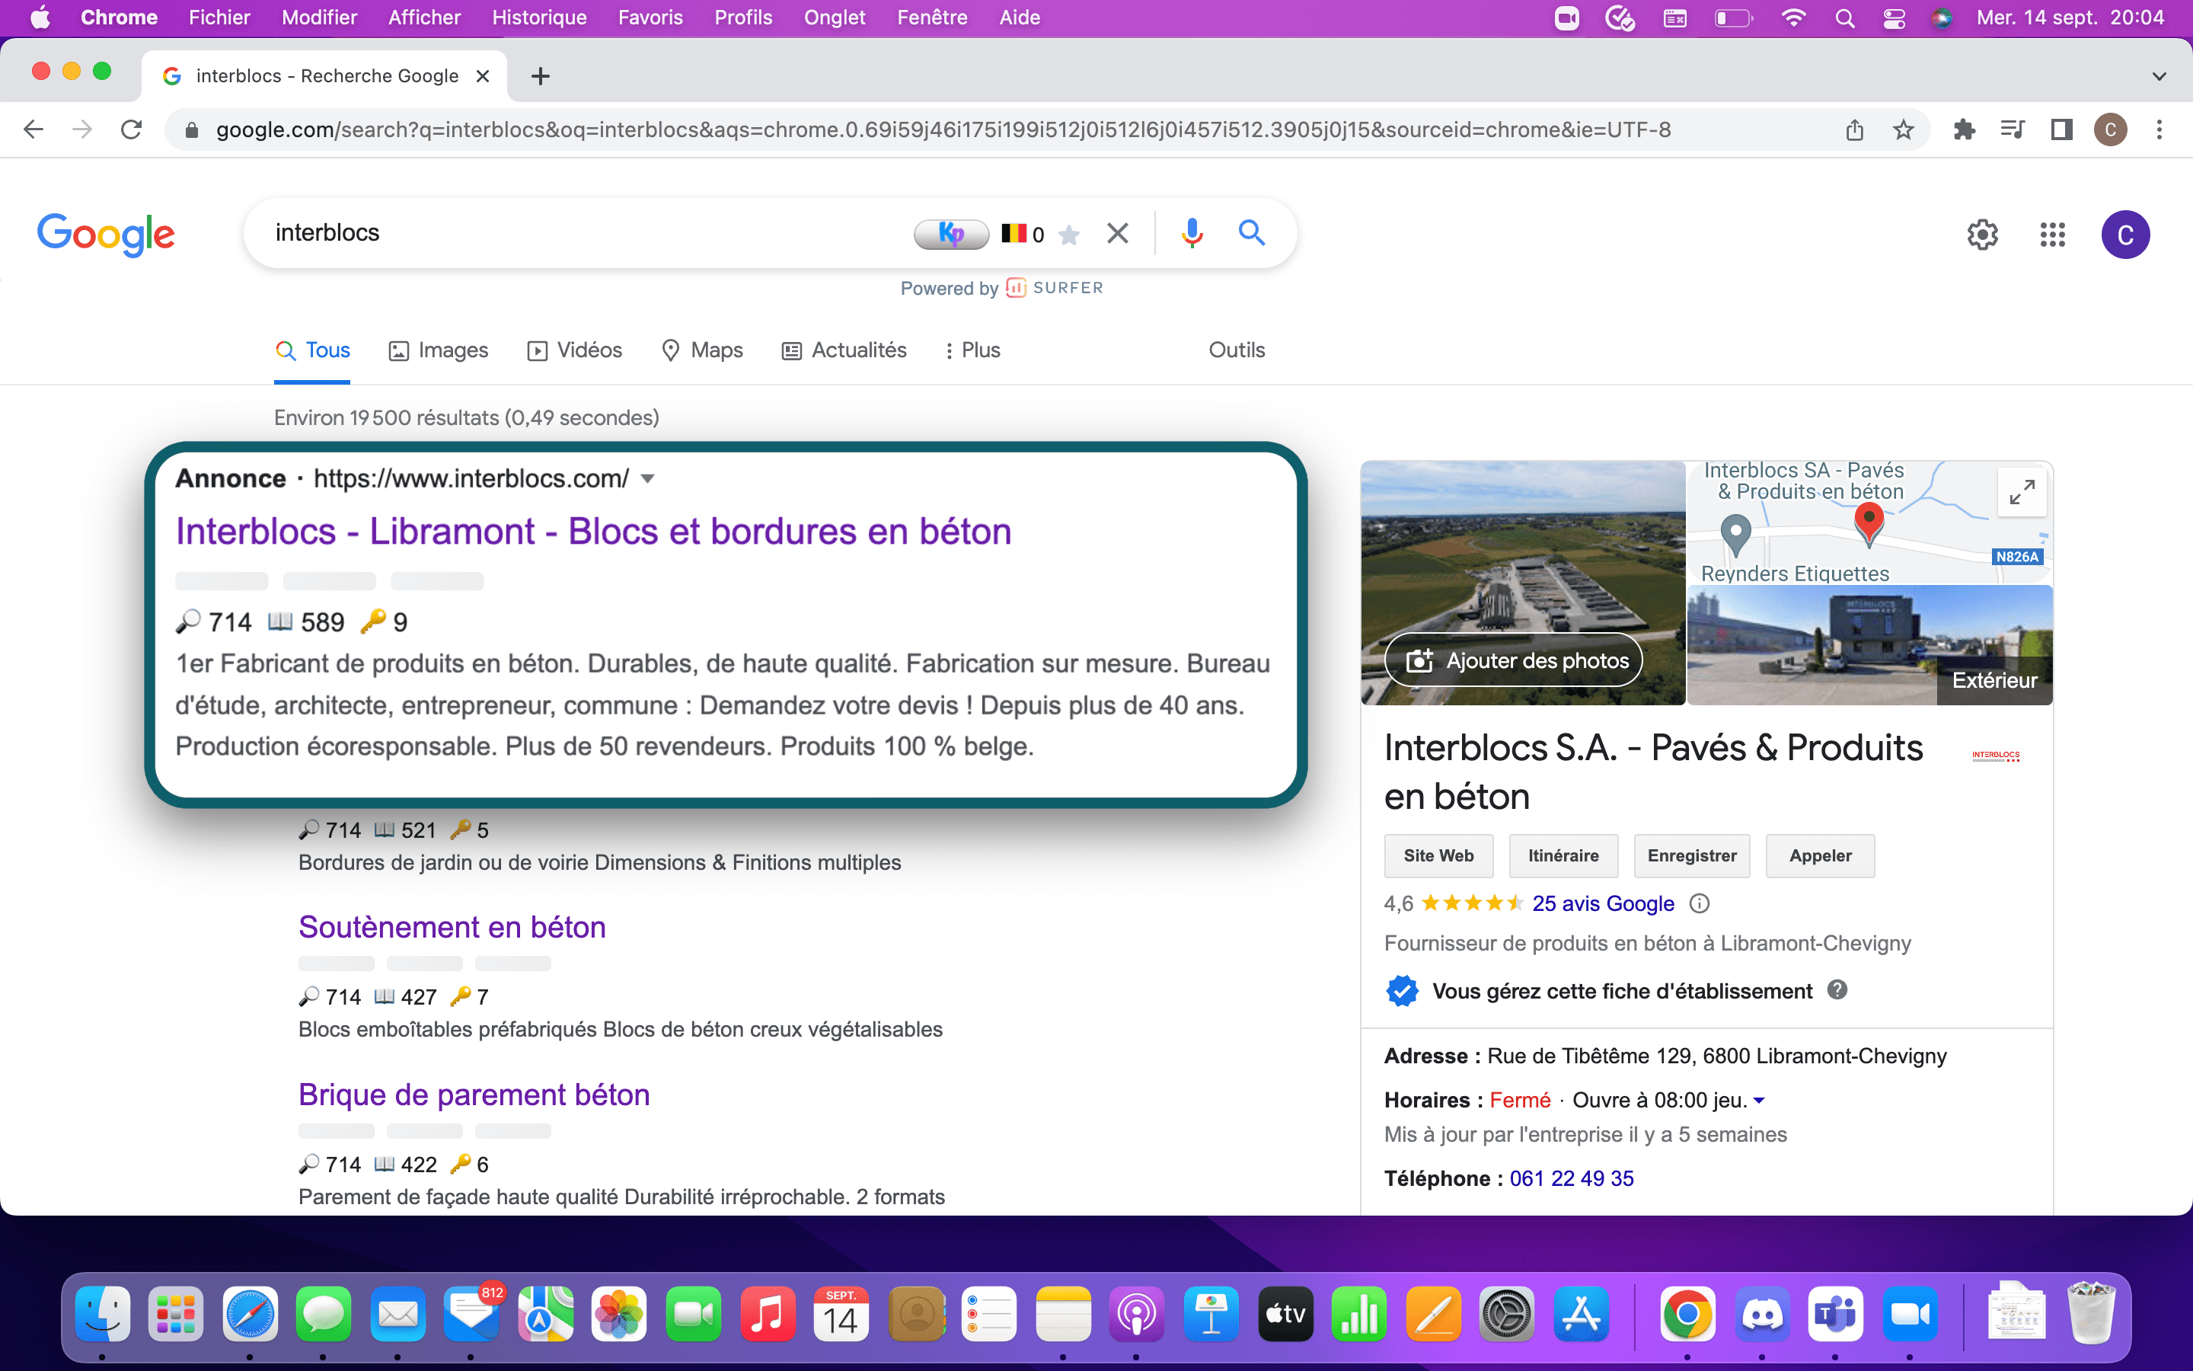The height and width of the screenshot is (1371, 2193).
Task: Open the Google account avatar C
Action: (x=2125, y=235)
